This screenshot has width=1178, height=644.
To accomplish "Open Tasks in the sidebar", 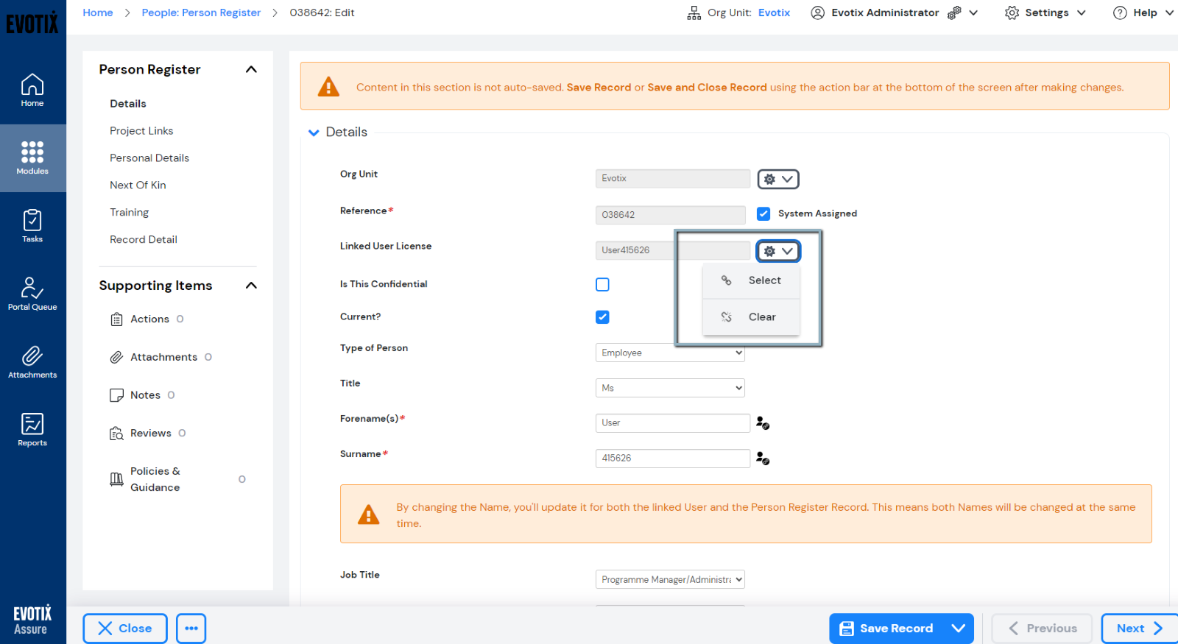I will [32, 226].
